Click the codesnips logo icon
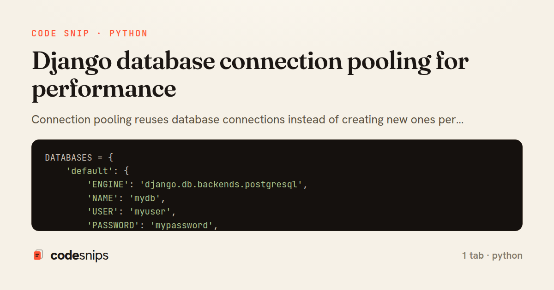554x290 pixels. [38, 255]
